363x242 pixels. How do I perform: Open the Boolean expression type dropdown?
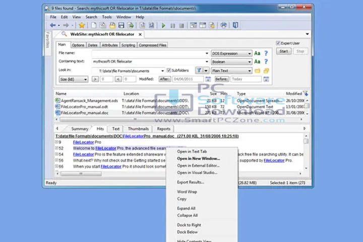pos(231,62)
